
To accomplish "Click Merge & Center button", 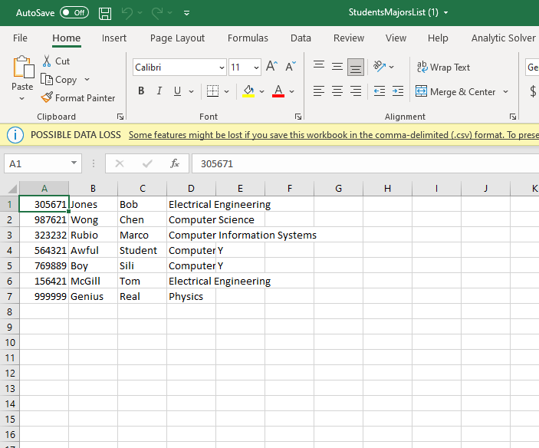I will pos(455,92).
